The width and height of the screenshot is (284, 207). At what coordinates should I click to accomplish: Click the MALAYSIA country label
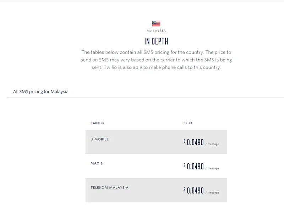coord(156,31)
